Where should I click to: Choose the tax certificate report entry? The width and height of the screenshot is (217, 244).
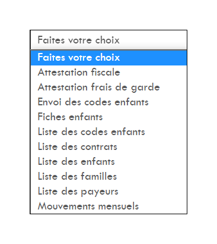108,73
